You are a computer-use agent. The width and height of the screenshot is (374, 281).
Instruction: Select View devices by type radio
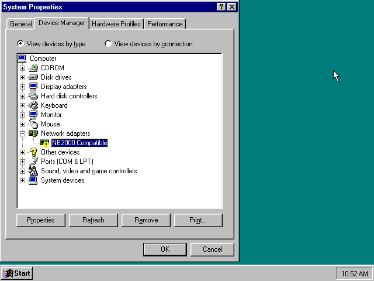[20, 43]
